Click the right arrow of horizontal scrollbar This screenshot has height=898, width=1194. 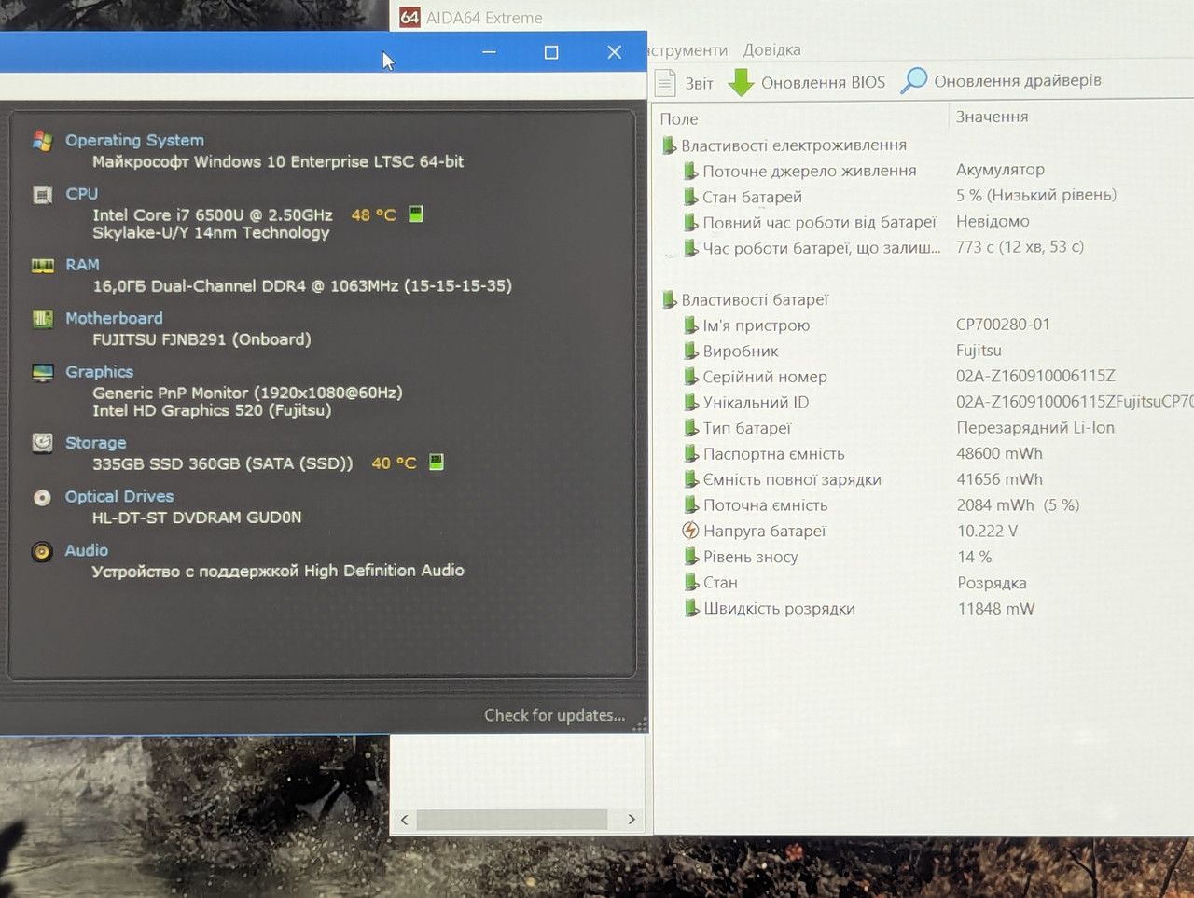click(x=632, y=820)
